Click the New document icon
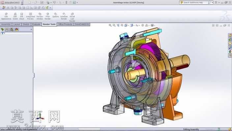The image size is (232, 131). point(30,3)
